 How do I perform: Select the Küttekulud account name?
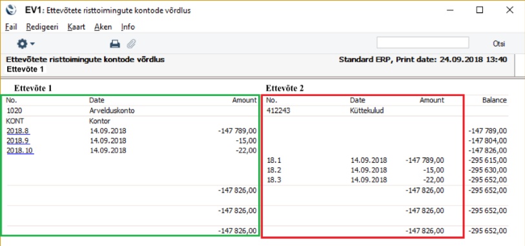367,111
